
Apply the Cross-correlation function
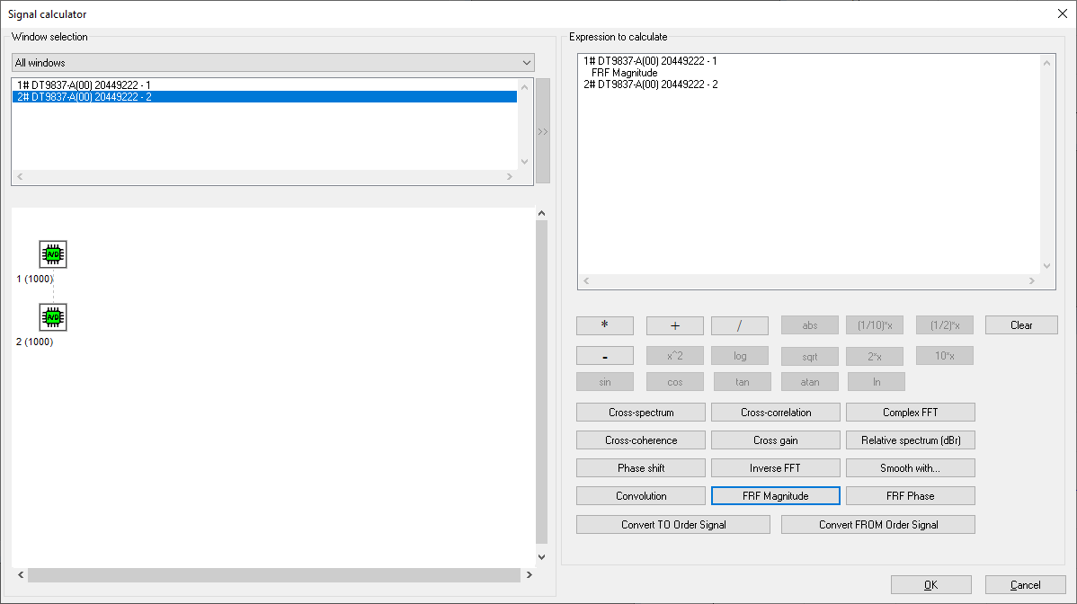(x=775, y=413)
